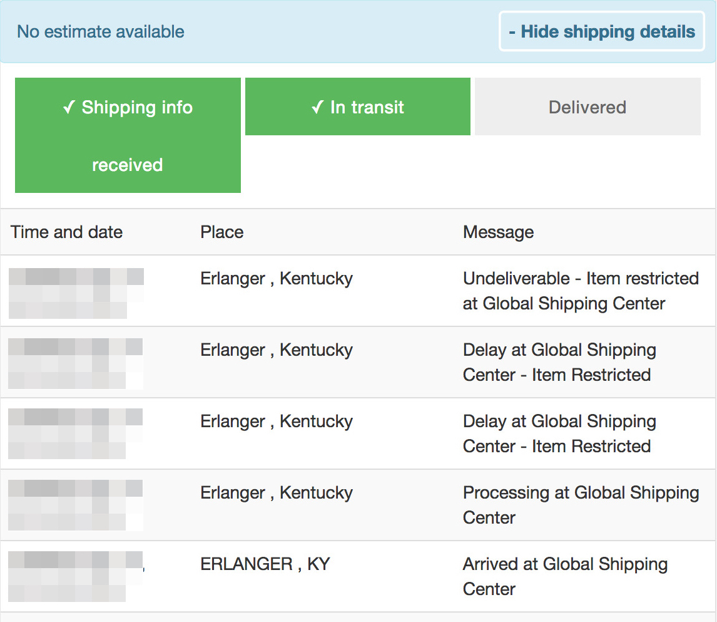
Task: Select the Undeliverable - Item restricted message
Action: [x=581, y=291]
